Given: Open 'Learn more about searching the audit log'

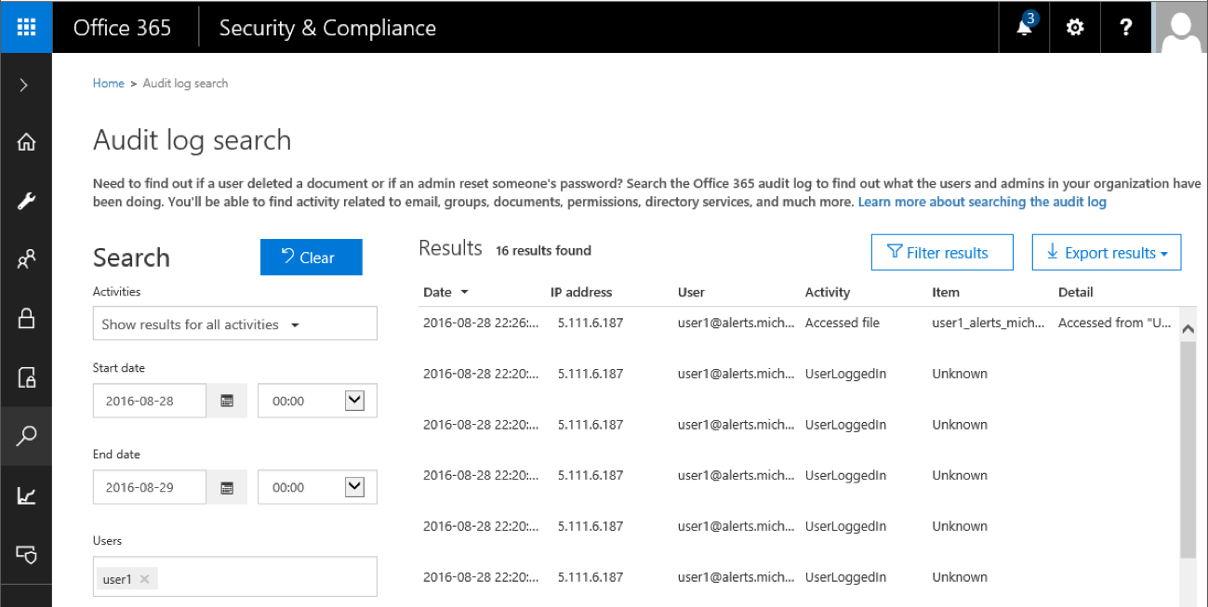Looking at the screenshot, I should pyautogui.click(x=982, y=201).
